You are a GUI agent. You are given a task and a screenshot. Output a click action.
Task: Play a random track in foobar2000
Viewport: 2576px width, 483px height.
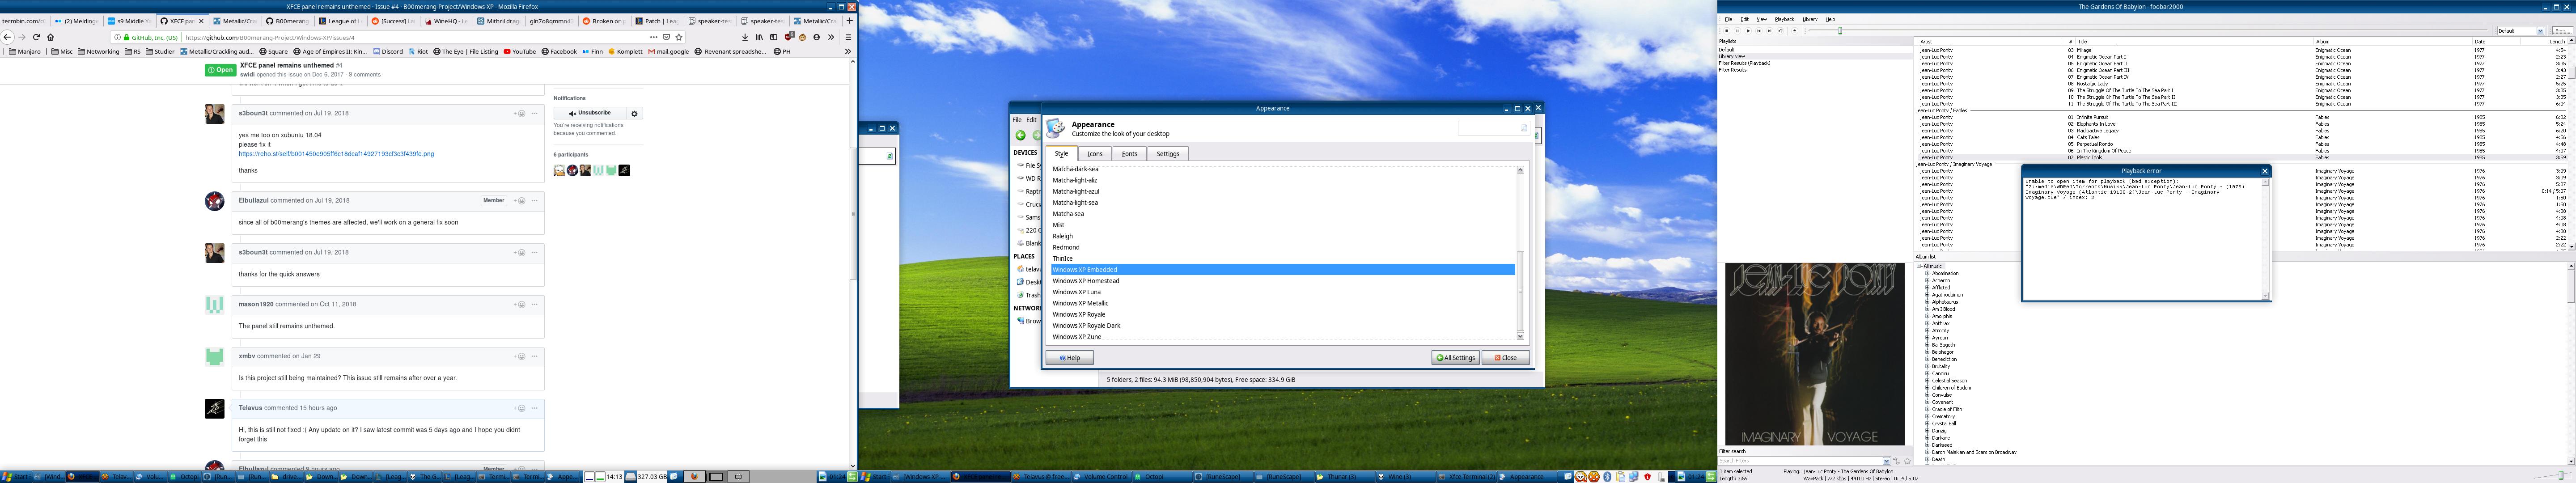click(x=1781, y=31)
